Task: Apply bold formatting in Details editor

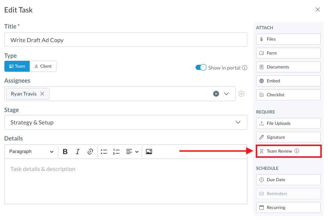Action: (x=65, y=152)
